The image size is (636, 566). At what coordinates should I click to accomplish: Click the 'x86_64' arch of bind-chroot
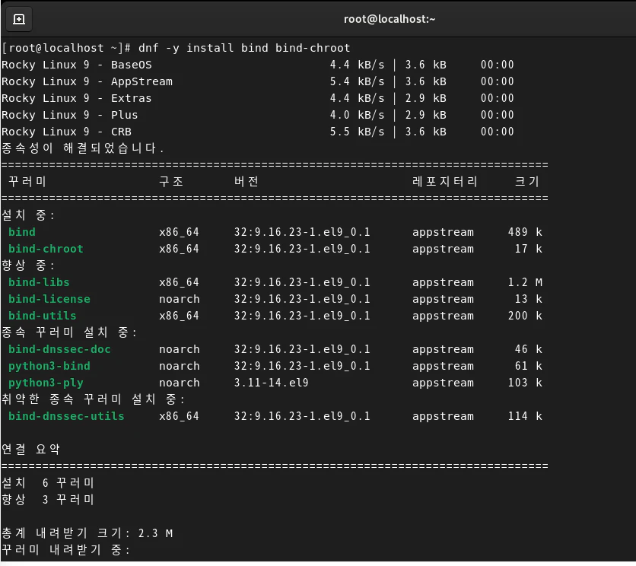[x=180, y=249]
